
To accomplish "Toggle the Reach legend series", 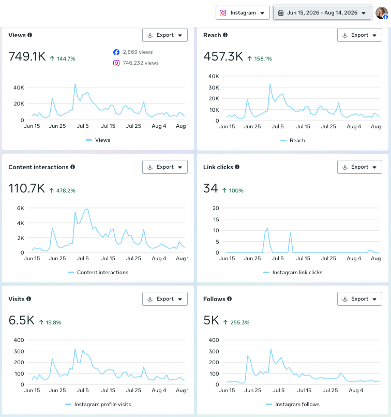I will (293, 140).
